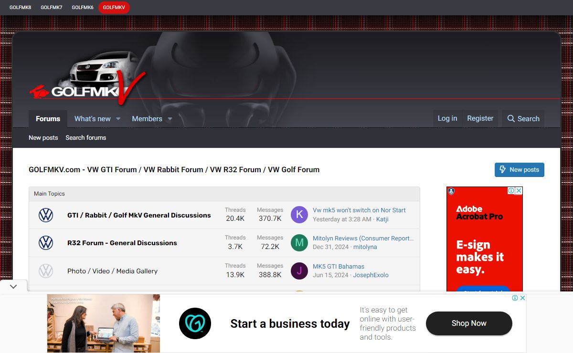Viewport: 573px width, 353px height.
Task: Click Adobe ad info icon
Action: (511, 191)
